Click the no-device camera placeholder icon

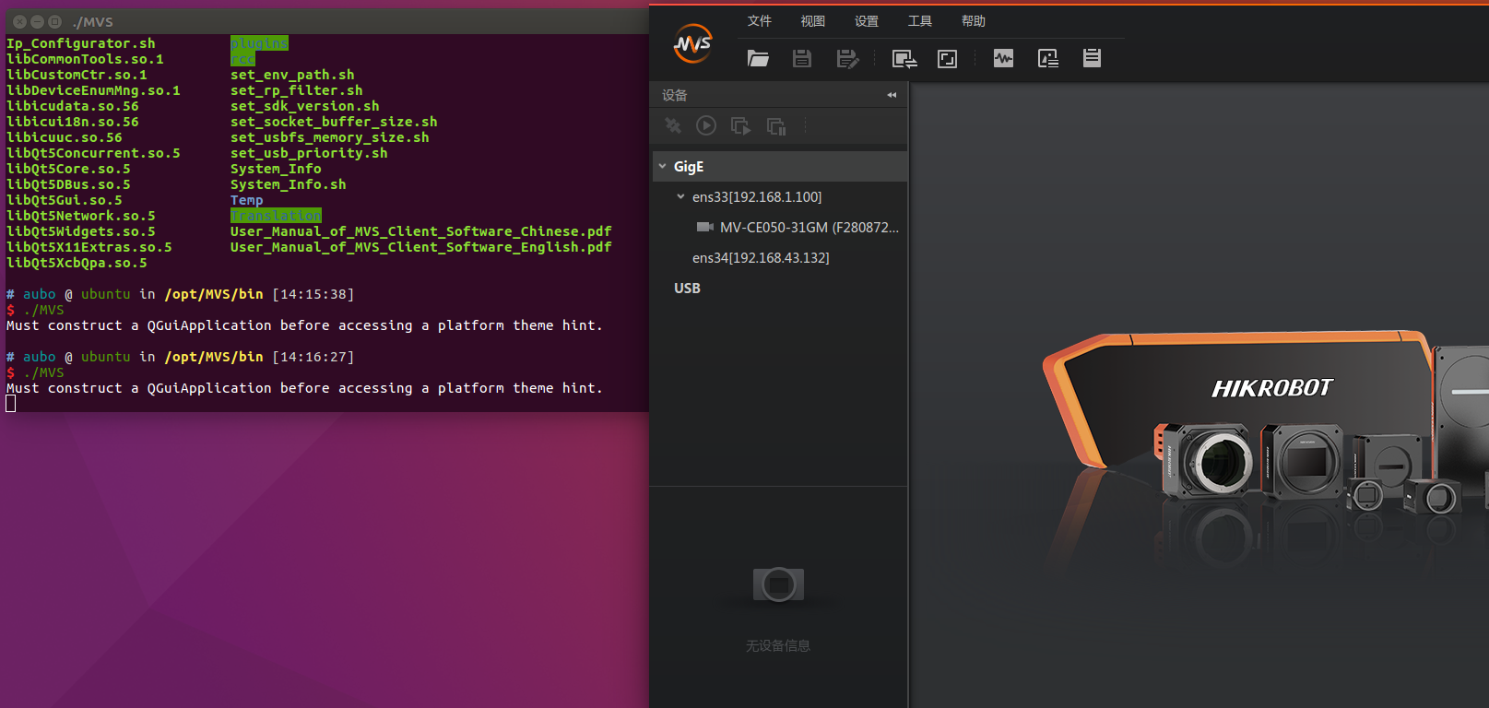(x=778, y=584)
